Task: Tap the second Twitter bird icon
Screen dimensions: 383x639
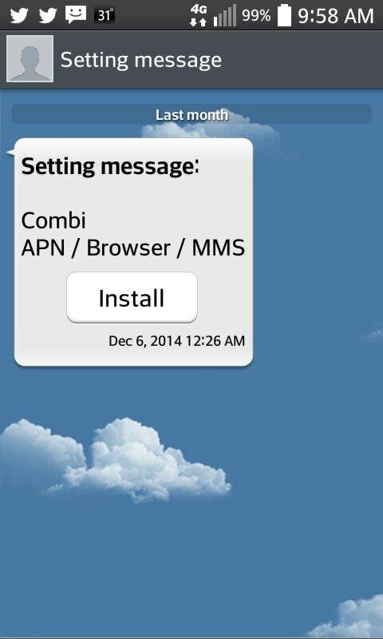Action: (x=49, y=15)
